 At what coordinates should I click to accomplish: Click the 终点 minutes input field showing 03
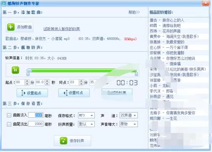[x=75, y=82]
